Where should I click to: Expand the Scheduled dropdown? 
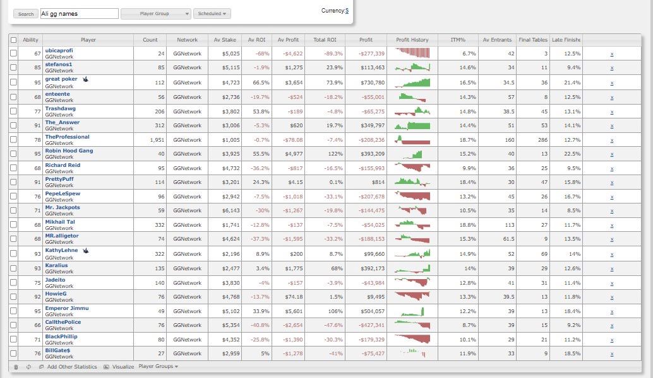212,13
